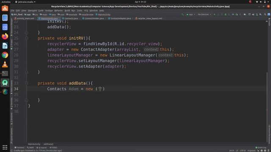Open the File menu
This screenshot has height=152, width=271.
click(x=12, y=11)
